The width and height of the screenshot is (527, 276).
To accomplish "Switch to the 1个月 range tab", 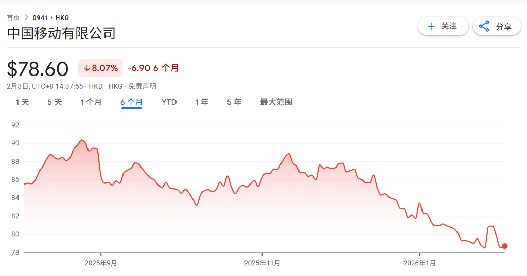I will click(x=91, y=102).
